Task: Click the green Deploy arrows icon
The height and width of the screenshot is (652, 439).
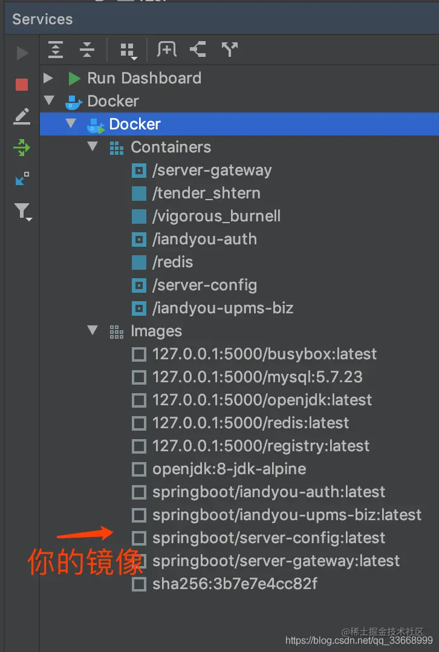Action: (x=22, y=148)
